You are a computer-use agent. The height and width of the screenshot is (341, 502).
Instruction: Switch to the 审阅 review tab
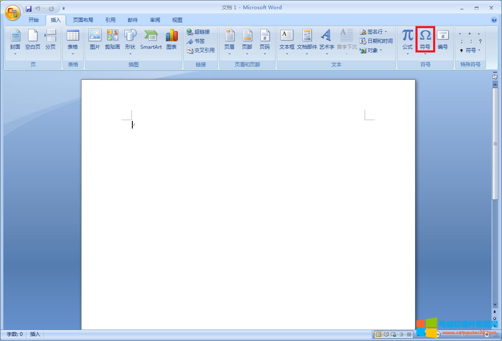tap(155, 20)
